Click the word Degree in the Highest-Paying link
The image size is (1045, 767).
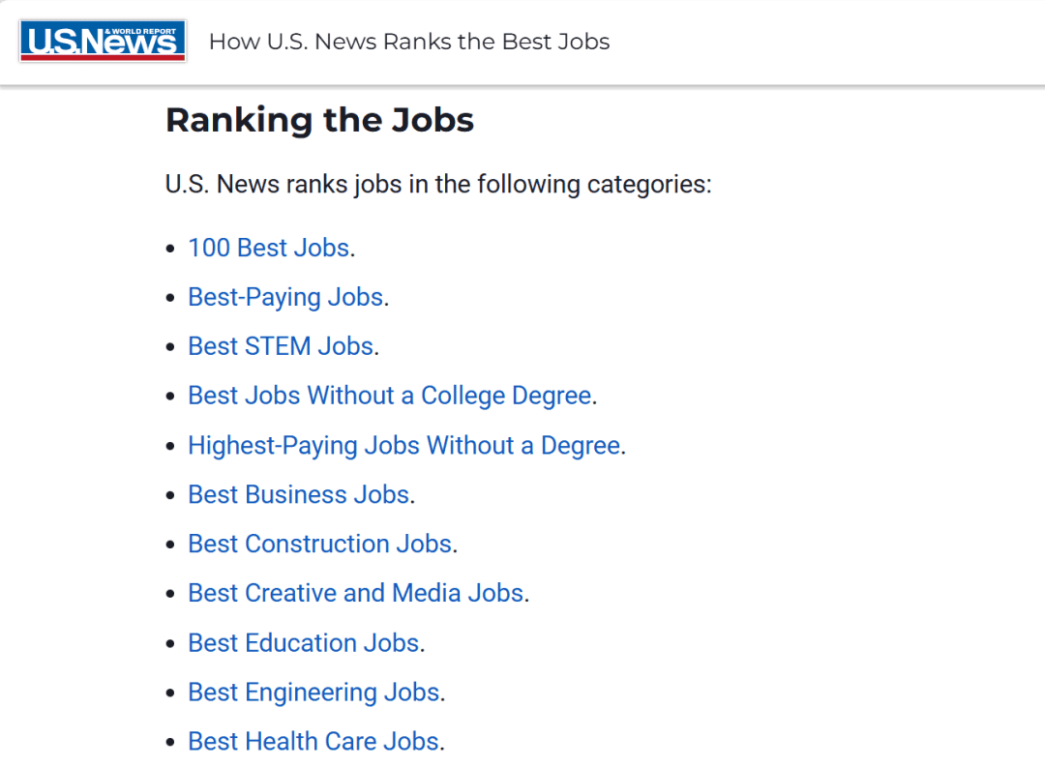point(581,445)
